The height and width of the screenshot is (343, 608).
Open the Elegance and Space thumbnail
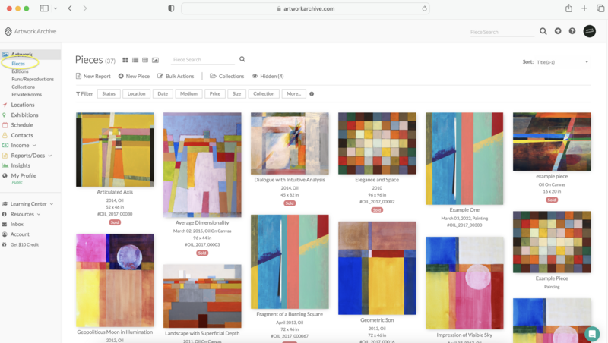coord(377,143)
